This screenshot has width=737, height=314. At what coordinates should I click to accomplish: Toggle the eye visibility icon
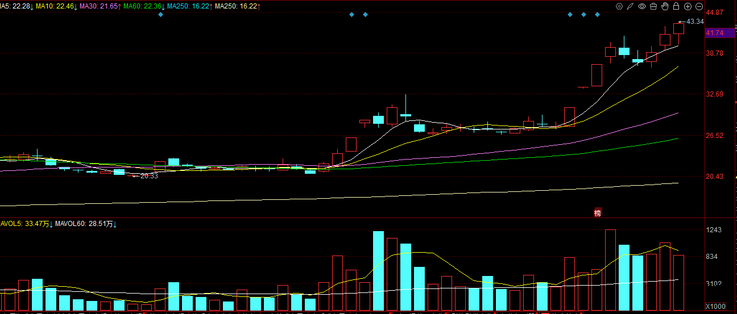click(x=641, y=6)
